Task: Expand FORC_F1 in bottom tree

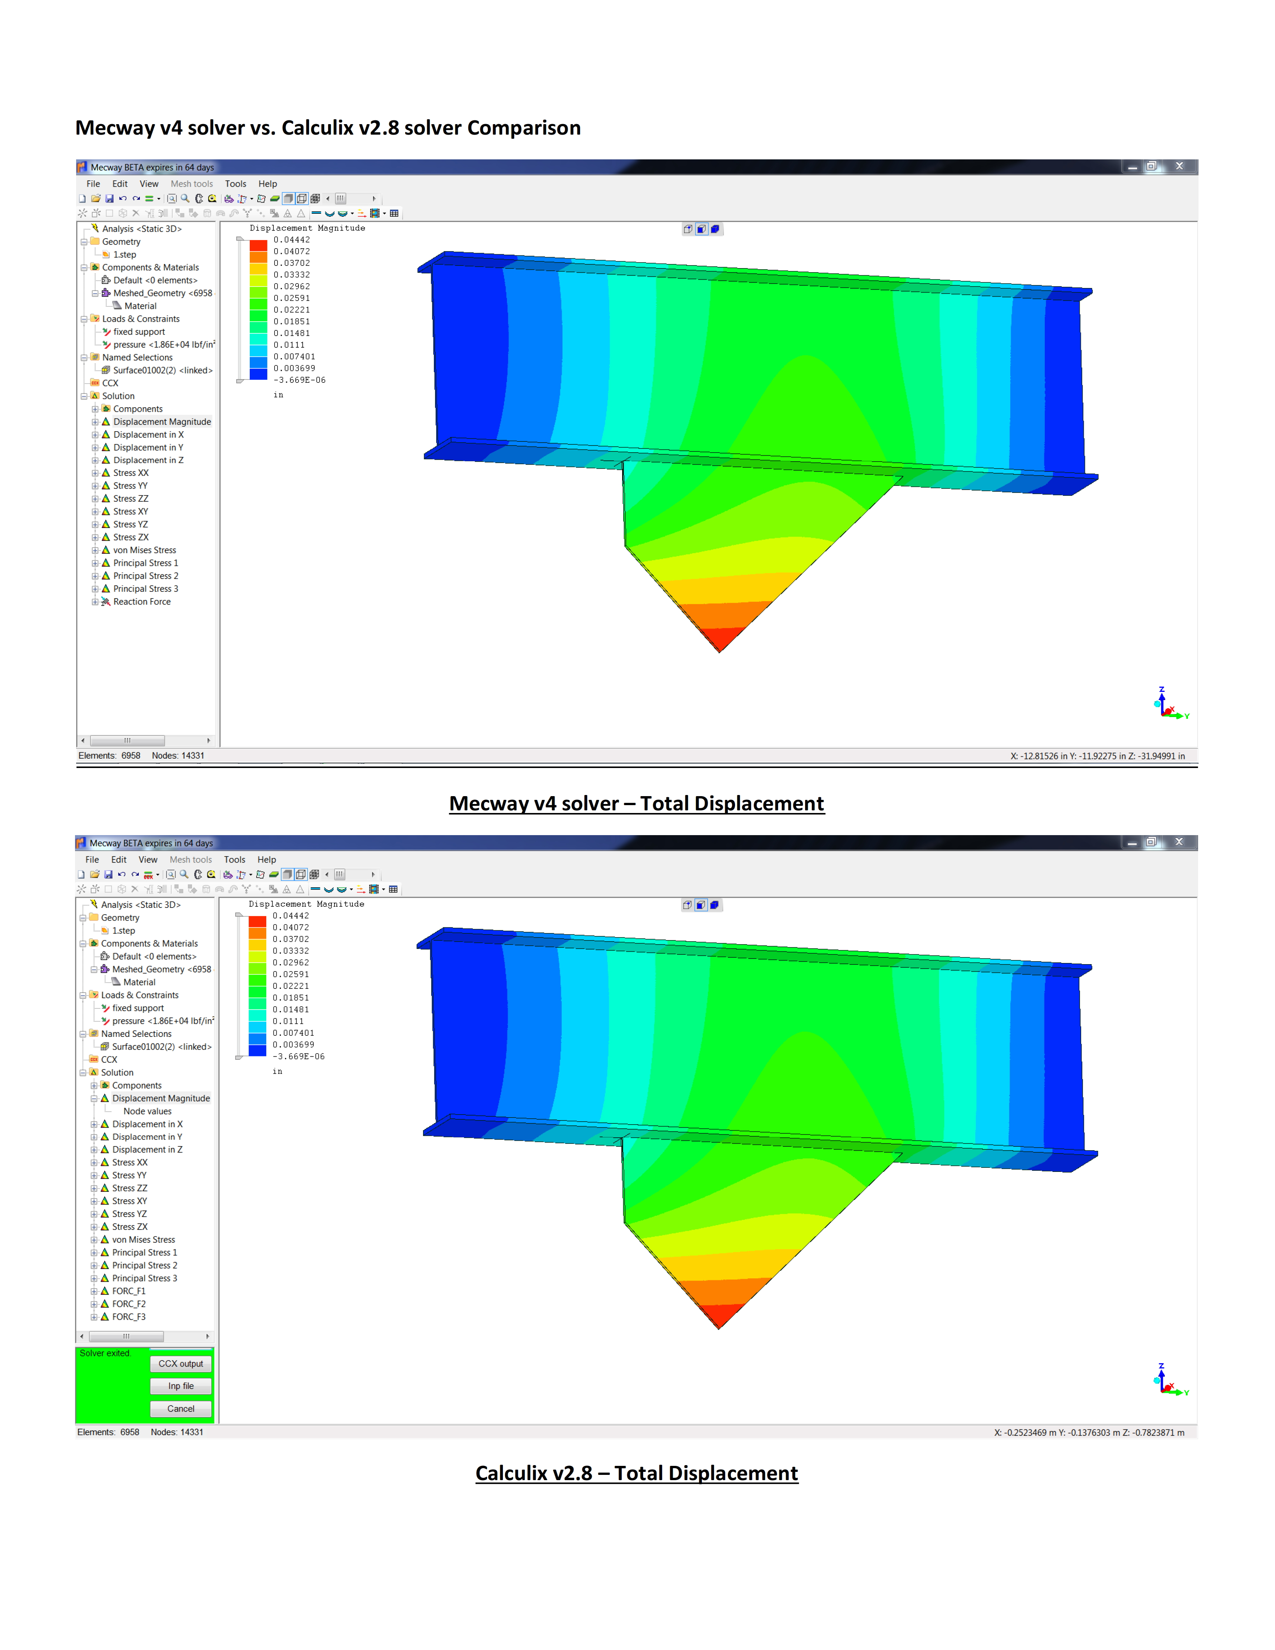Action: click(94, 1292)
